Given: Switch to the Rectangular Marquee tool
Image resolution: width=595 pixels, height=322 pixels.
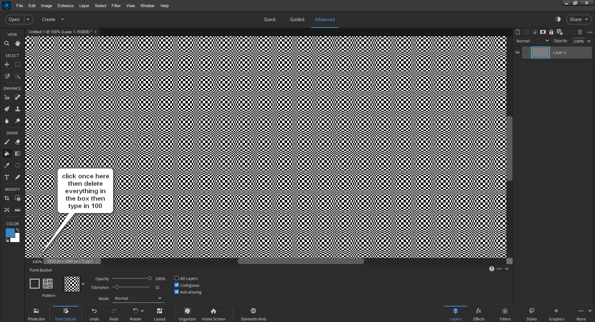Looking at the screenshot, I should [18, 64].
